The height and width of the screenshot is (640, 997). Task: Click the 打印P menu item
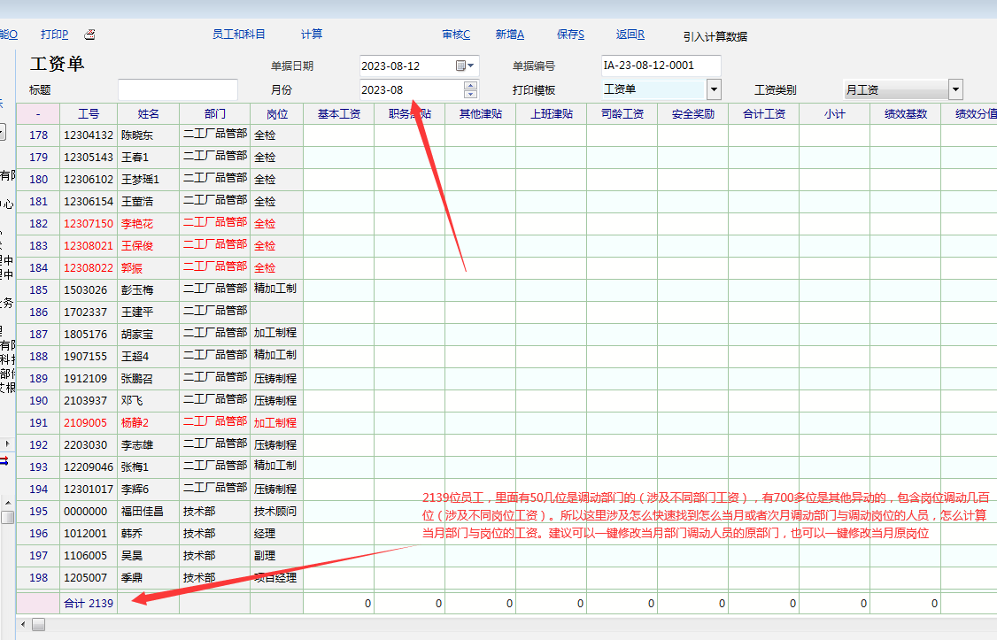(54, 35)
